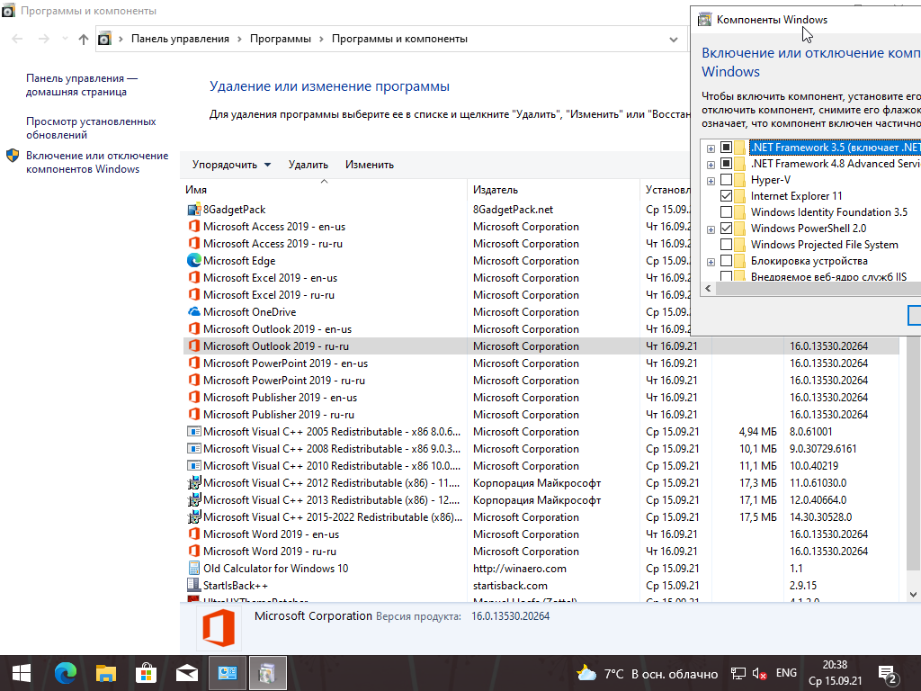
Task: Click the control panel icon in the address bar
Action: click(104, 39)
